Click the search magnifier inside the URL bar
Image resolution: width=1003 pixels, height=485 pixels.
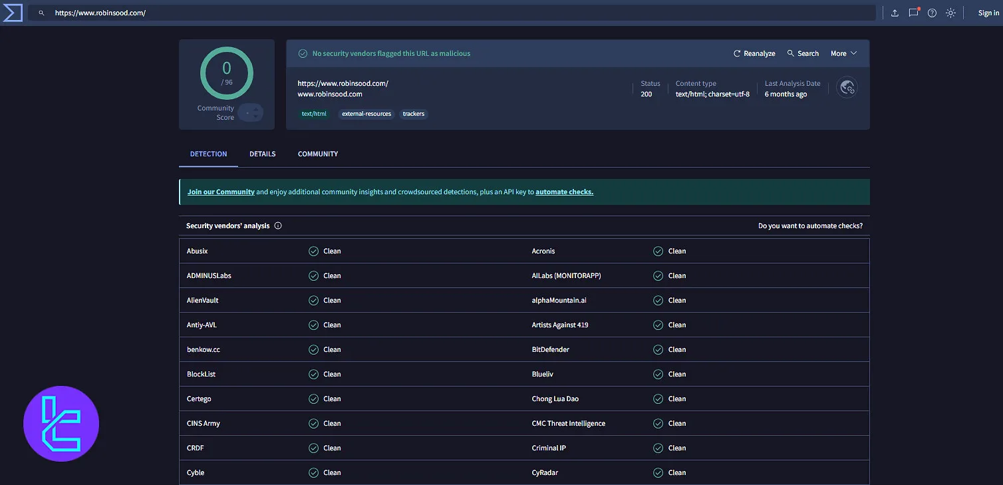[41, 12]
